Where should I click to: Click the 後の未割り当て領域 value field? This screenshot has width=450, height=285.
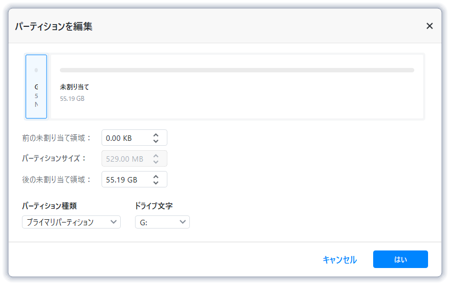coord(125,179)
